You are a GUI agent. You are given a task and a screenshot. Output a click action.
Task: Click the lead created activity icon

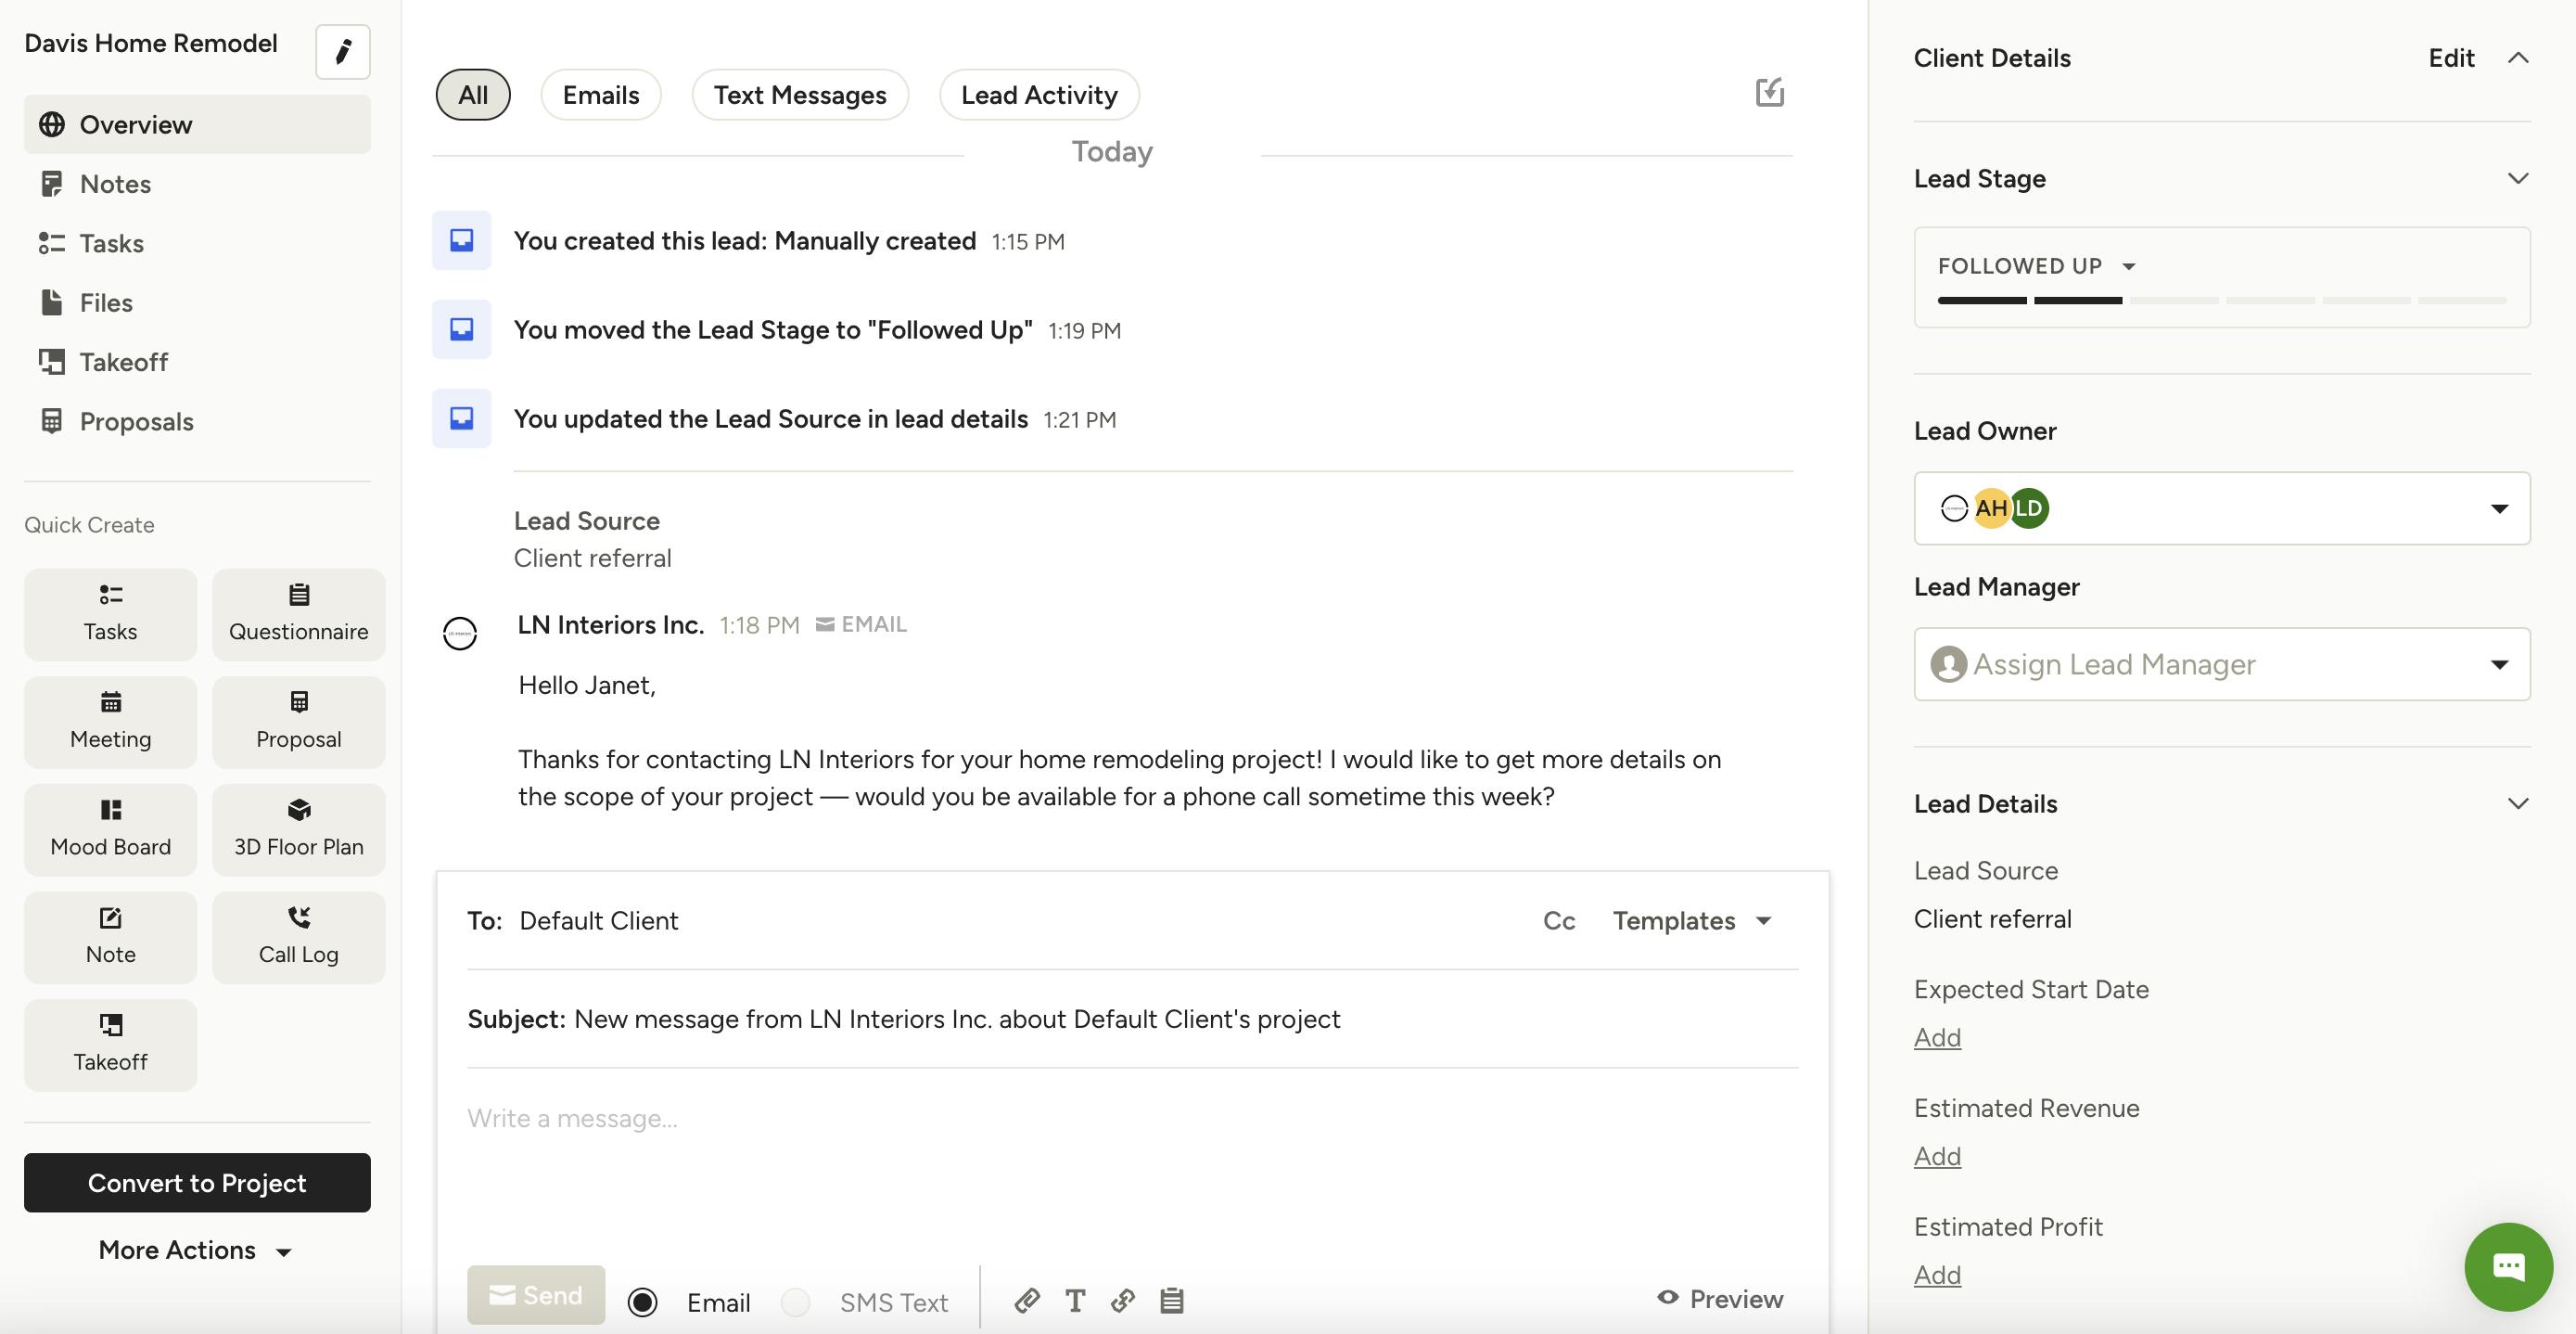click(x=461, y=240)
